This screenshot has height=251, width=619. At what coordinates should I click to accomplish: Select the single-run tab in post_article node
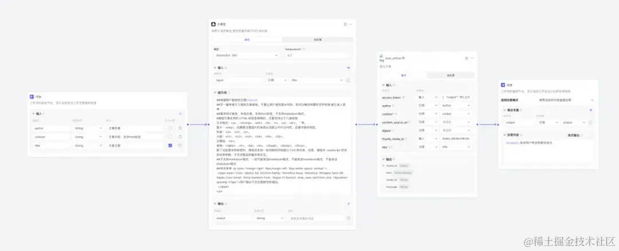404,75
